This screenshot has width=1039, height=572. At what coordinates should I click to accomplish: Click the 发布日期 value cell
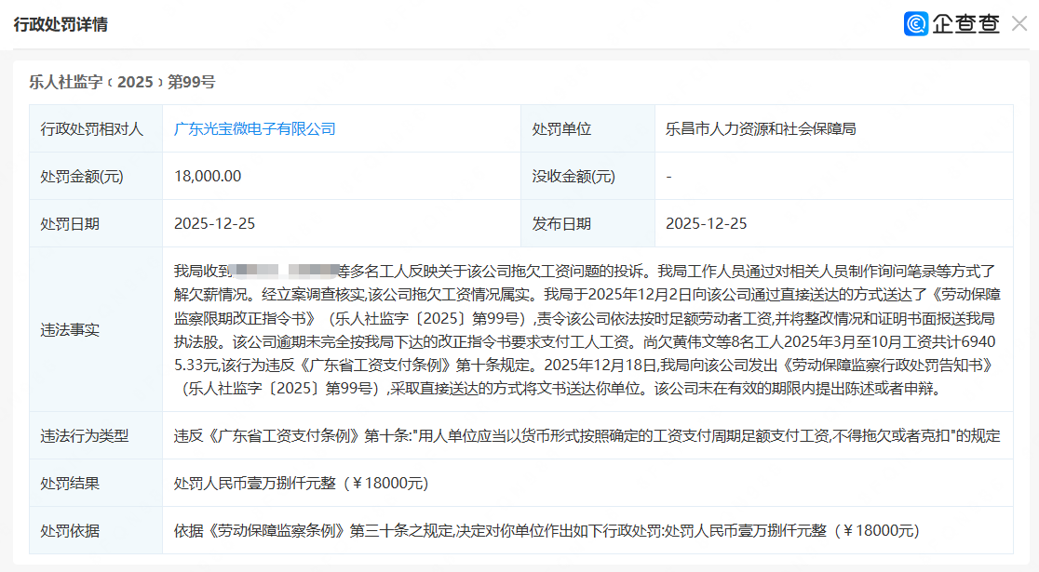(x=833, y=224)
